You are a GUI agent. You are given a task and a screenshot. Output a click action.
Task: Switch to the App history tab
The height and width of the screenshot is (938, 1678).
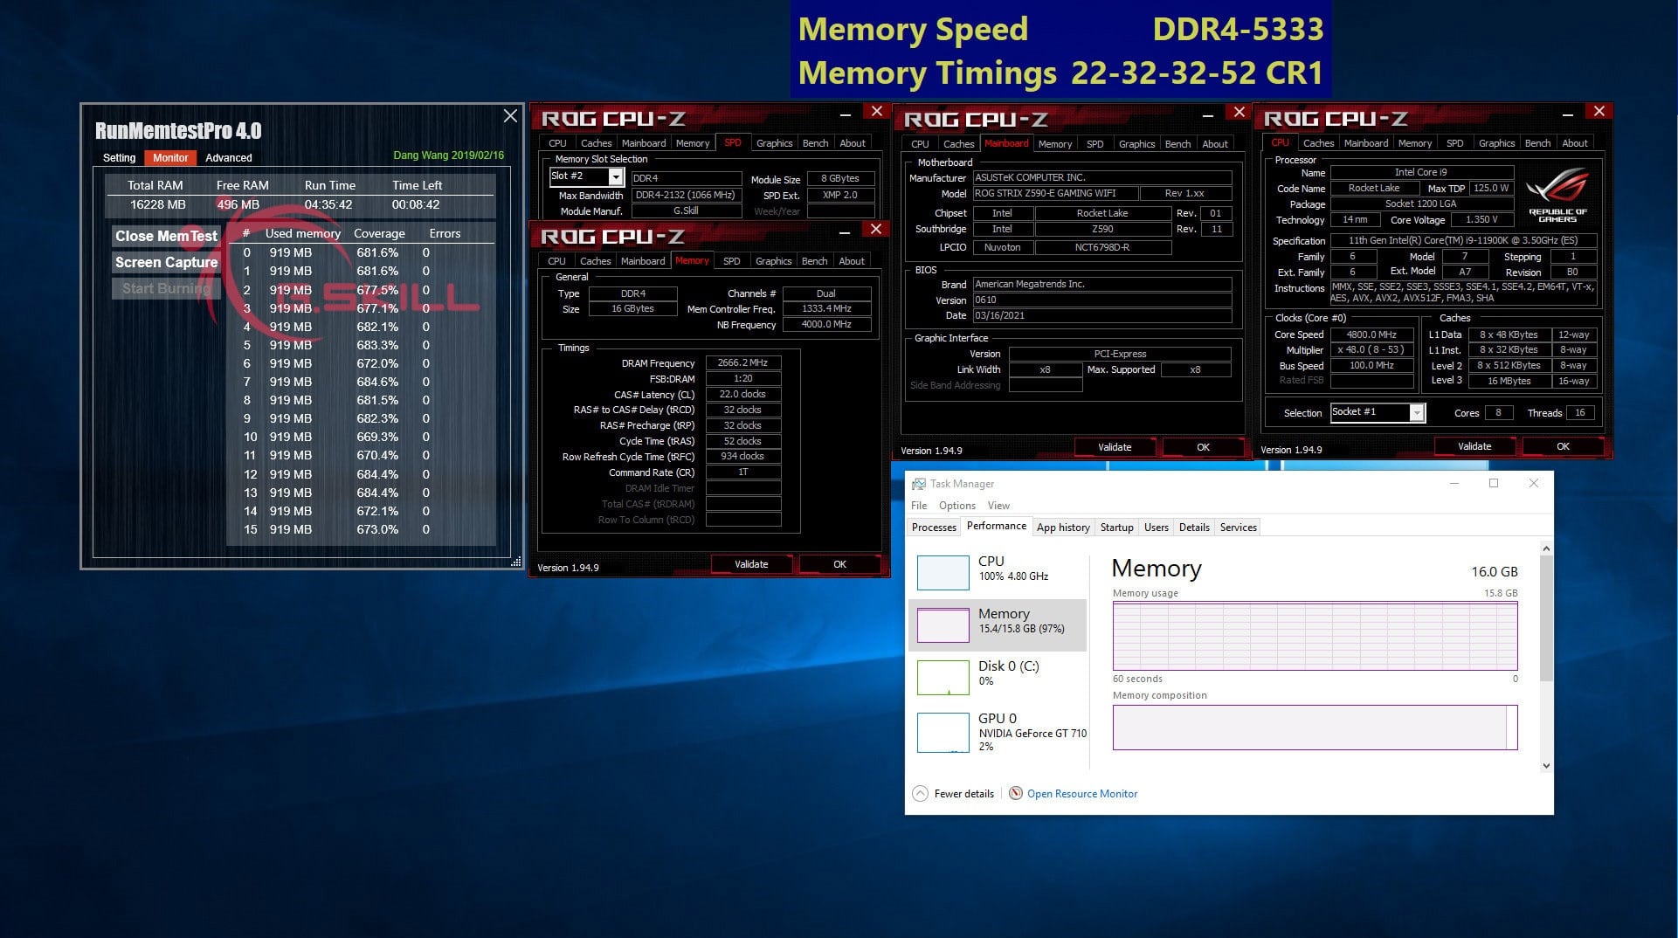(x=1062, y=527)
